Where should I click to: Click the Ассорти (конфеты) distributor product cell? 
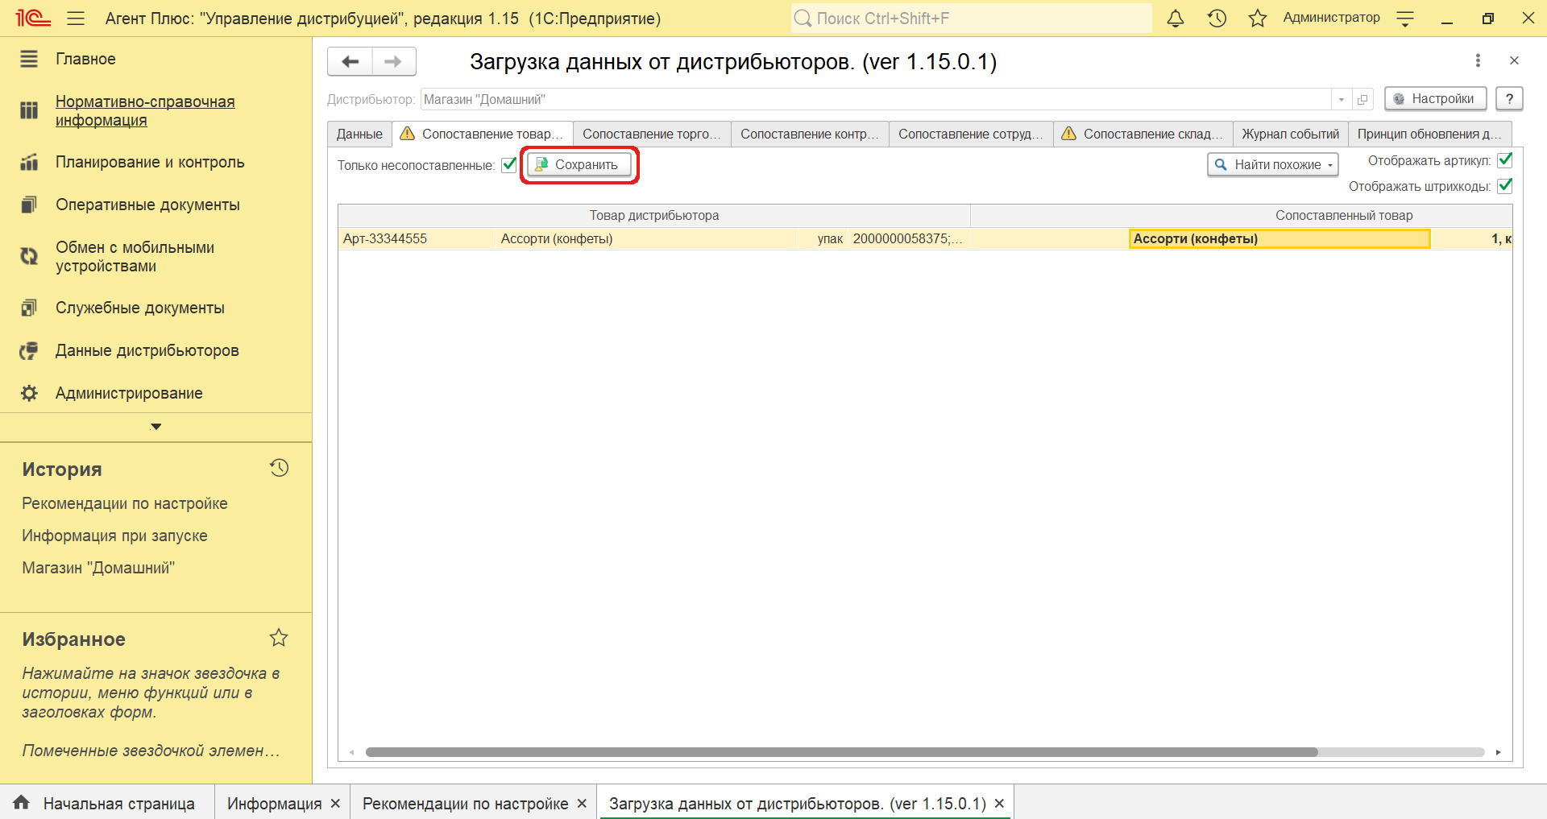click(646, 238)
